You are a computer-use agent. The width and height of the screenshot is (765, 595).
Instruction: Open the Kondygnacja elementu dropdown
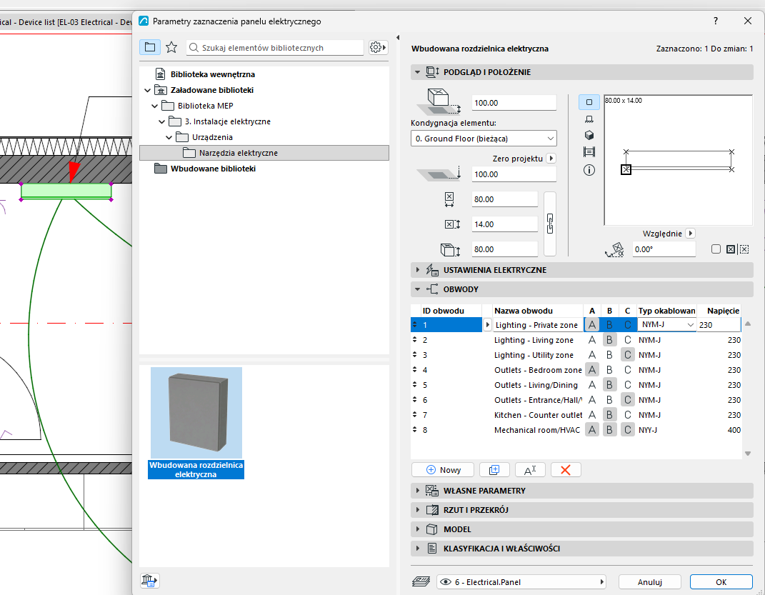tap(484, 139)
